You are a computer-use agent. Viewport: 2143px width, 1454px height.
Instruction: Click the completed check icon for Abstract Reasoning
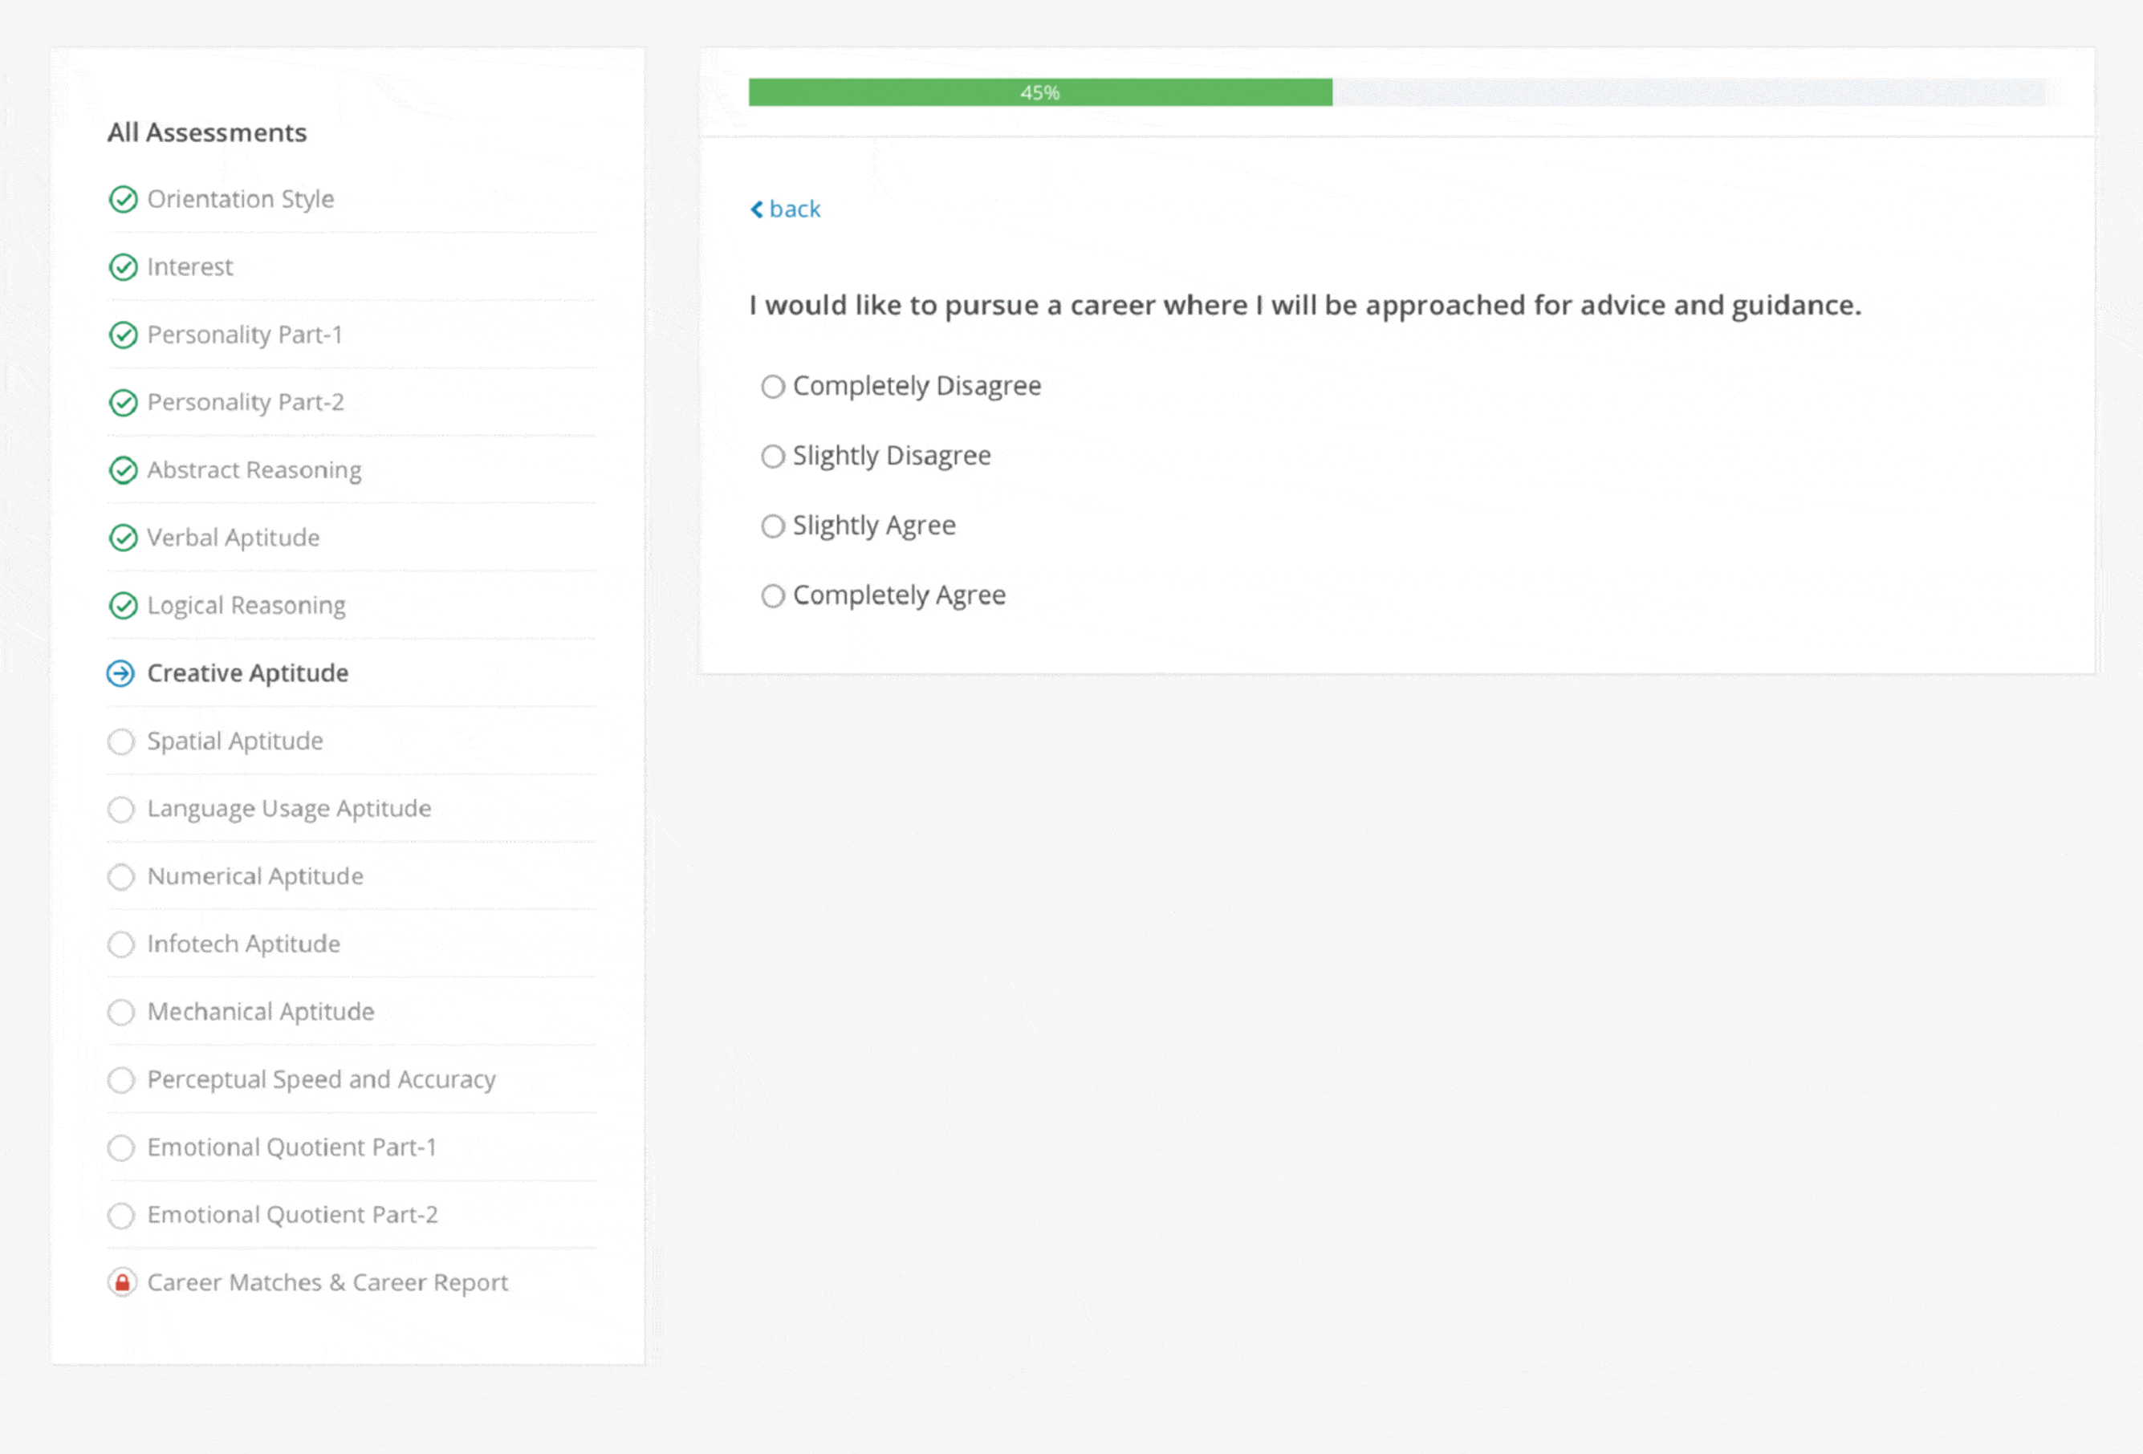(123, 470)
